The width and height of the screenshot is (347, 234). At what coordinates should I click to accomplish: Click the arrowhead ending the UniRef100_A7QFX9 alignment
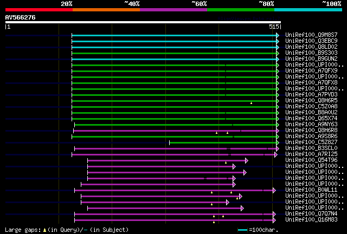pos(278,71)
